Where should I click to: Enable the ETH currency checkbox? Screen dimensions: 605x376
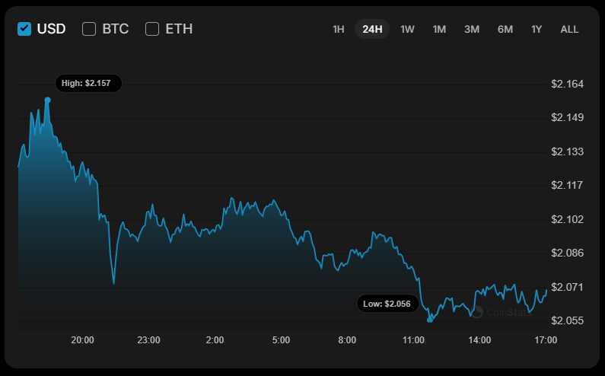[152, 29]
